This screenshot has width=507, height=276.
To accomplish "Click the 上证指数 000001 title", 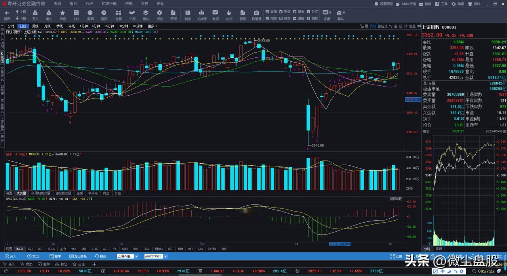I will tap(439, 27).
